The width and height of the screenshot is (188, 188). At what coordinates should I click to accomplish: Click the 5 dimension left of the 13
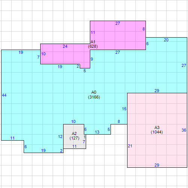(85, 129)
